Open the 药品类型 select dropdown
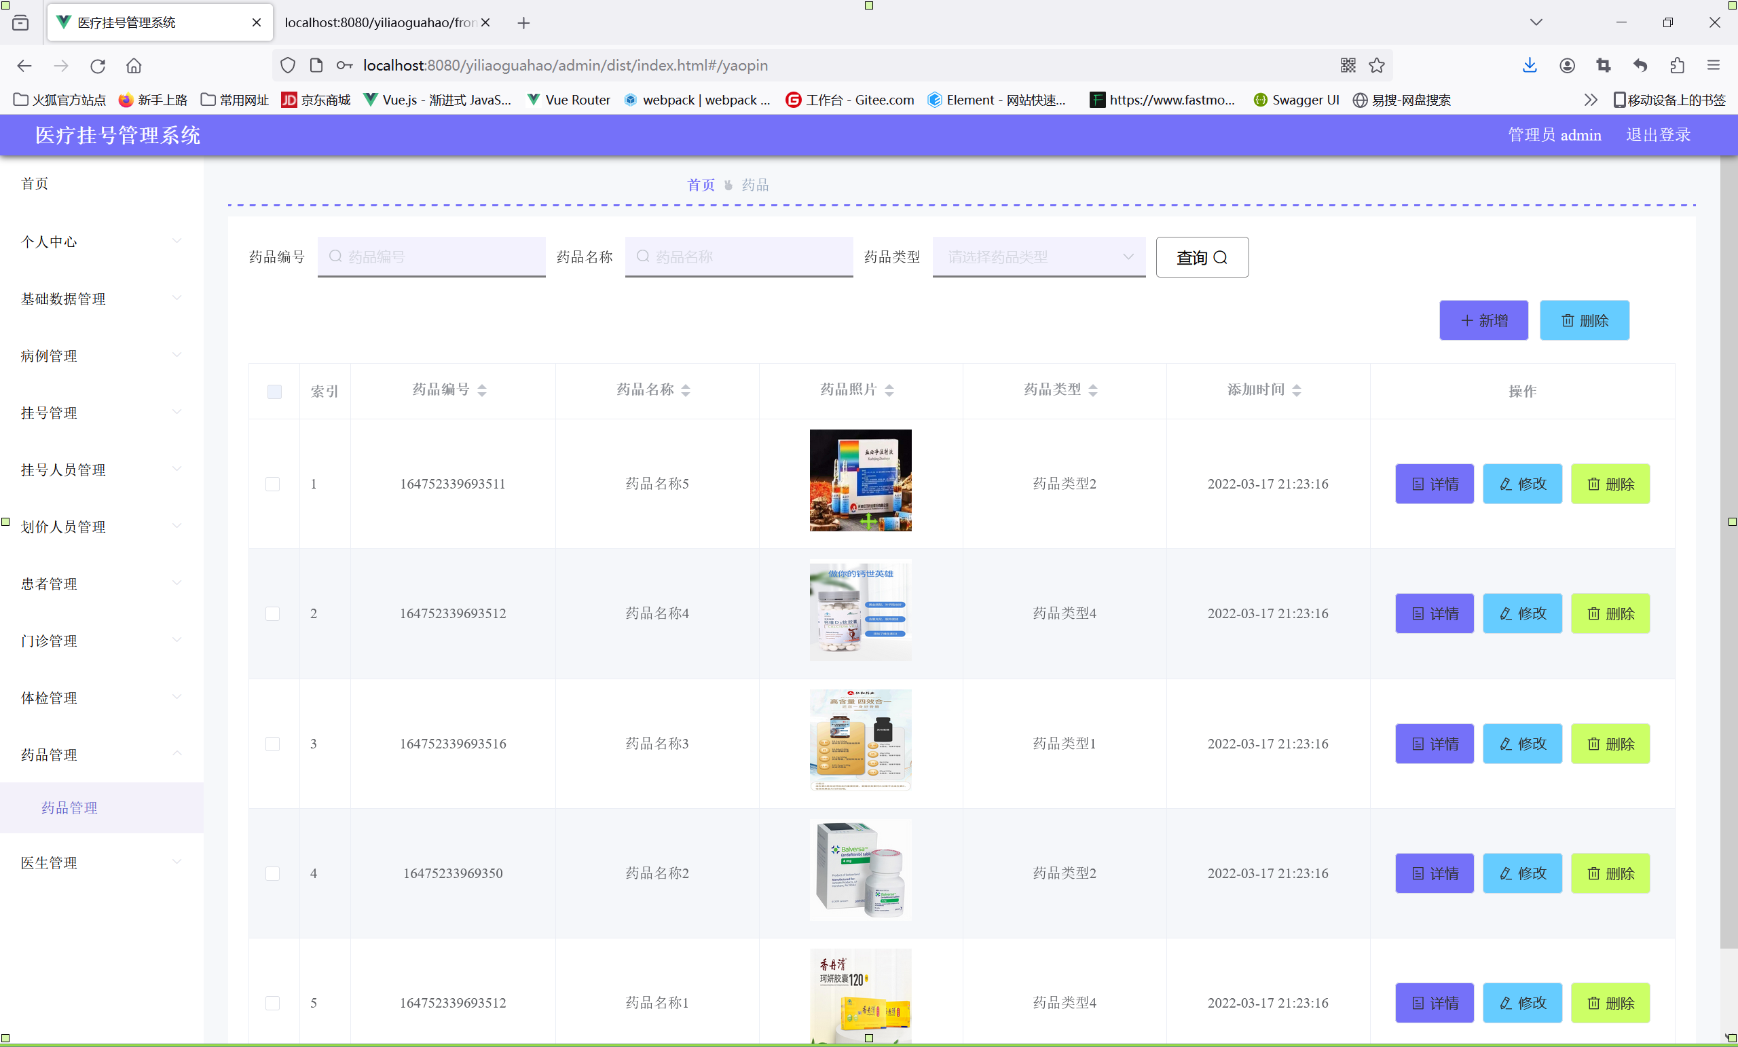Screen dimensions: 1738x1047 pos(1038,256)
